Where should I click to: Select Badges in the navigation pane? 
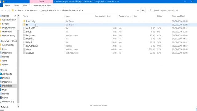pyautogui.click(x=6, y=24)
